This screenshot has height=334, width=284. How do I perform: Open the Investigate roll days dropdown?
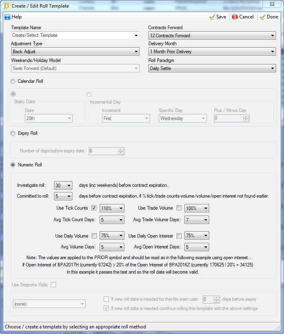point(63,186)
